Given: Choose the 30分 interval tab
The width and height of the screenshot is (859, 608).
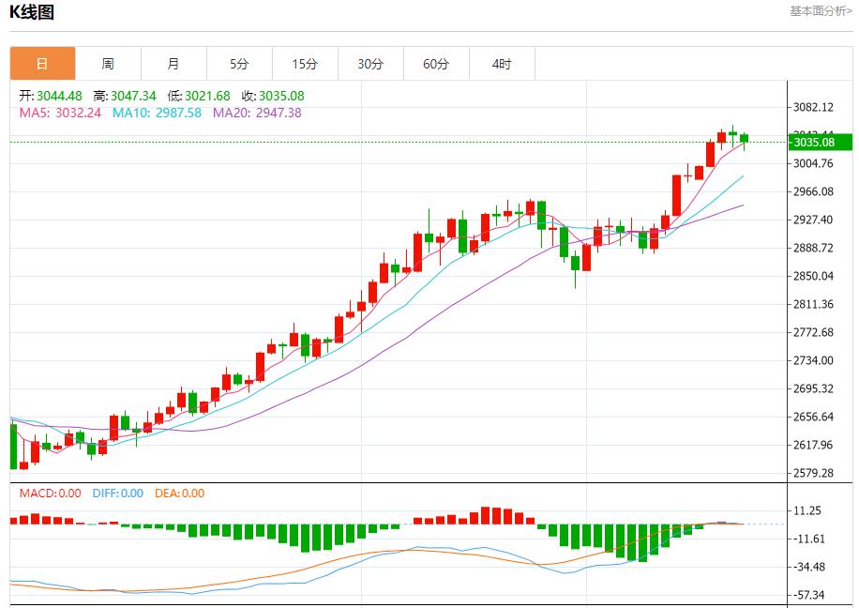Looking at the screenshot, I should coord(370,64).
